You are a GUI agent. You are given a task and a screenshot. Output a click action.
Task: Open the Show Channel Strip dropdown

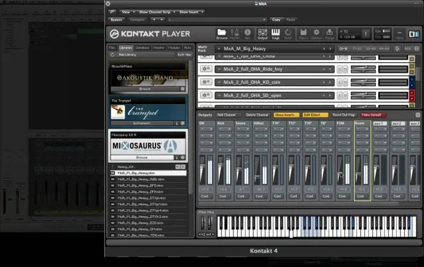click(x=157, y=12)
